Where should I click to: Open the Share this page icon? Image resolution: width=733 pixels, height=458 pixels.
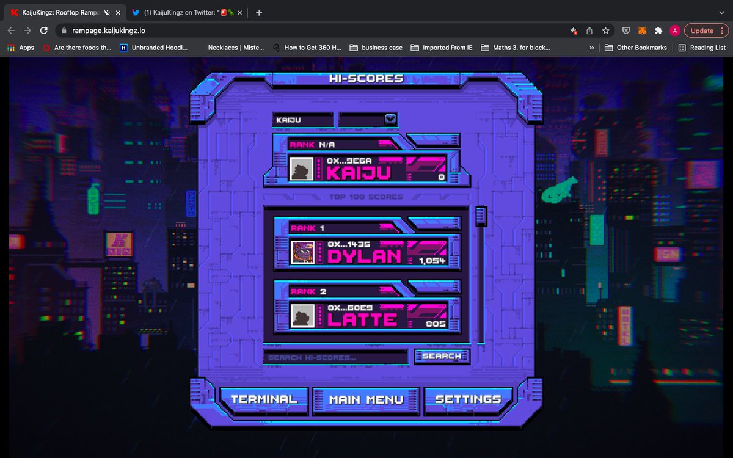click(x=589, y=31)
